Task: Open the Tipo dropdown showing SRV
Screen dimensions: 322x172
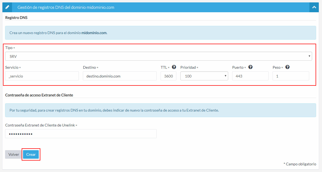Action: coord(158,56)
